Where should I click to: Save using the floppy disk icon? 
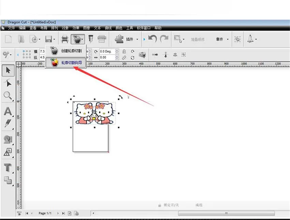[48, 39]
